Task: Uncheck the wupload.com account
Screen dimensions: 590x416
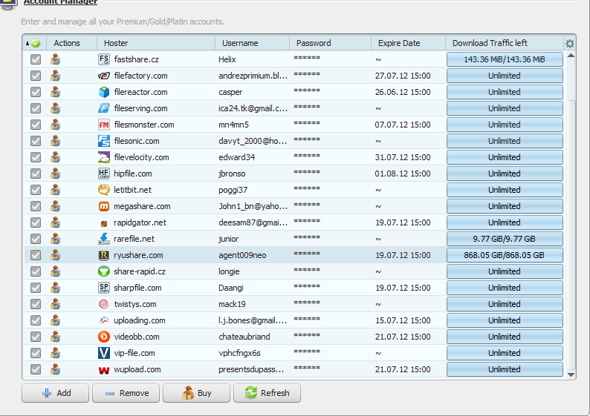Action: click(x=36, y=369)
